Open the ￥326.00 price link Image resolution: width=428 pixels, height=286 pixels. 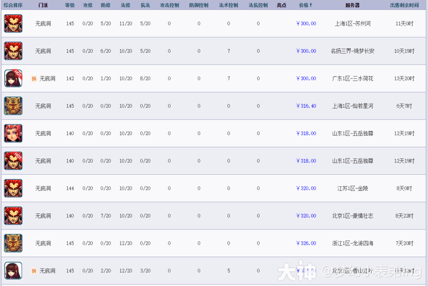click(x=306, y=243)
